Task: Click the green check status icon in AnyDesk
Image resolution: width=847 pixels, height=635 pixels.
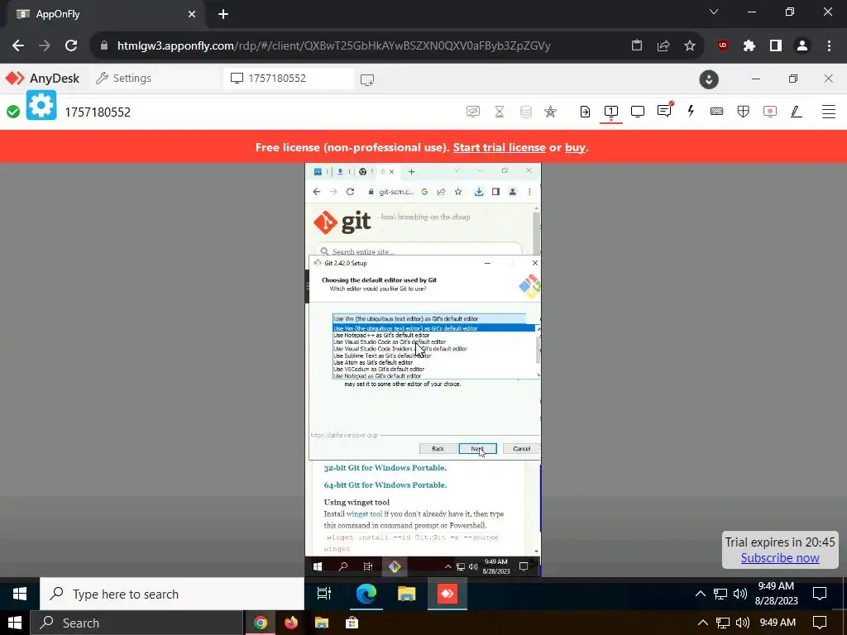Action: click(13, 112)
